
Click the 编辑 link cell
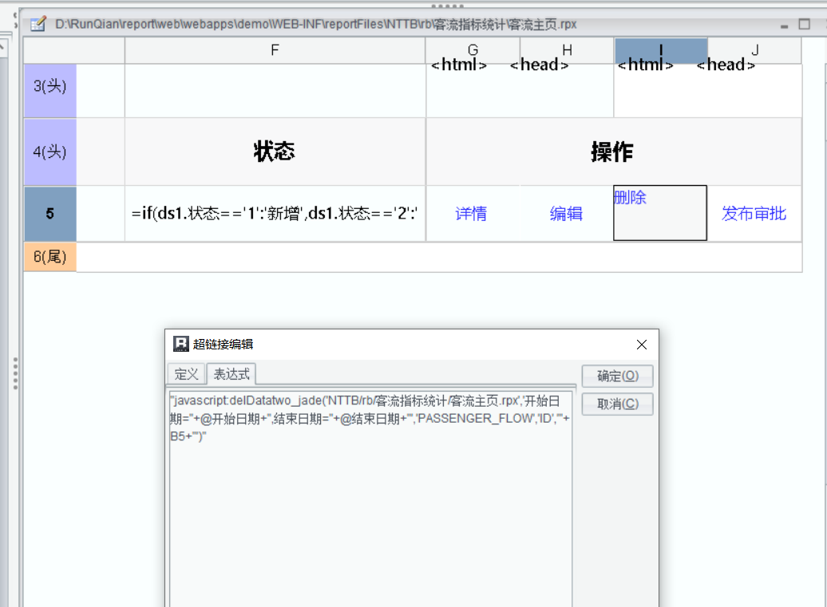566,214
